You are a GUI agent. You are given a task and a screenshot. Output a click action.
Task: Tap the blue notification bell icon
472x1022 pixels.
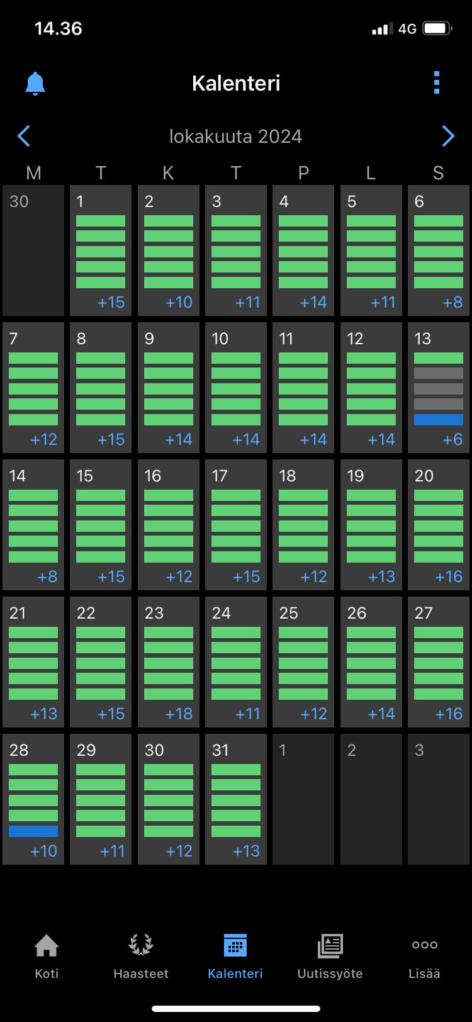coord(35,83)
